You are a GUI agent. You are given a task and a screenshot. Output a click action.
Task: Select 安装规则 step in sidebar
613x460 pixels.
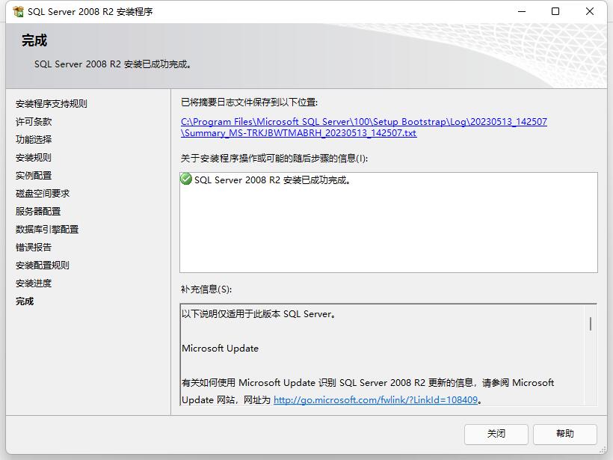[x=34, y=158]
